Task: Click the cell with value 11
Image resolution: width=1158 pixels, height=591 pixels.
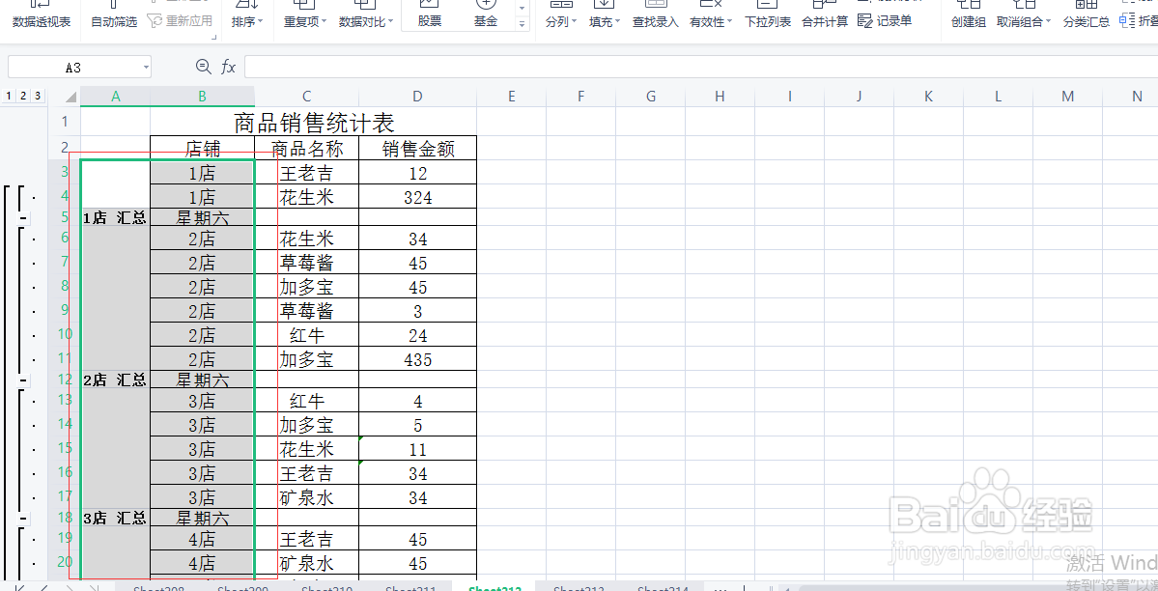Action: tap(418, 449)
